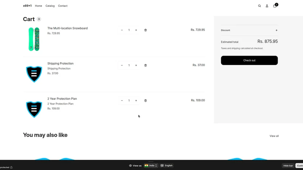Click the Estimated total Rs. 875.95
Viewport: 303px width, 170px height.
click(x=267, y=42)
